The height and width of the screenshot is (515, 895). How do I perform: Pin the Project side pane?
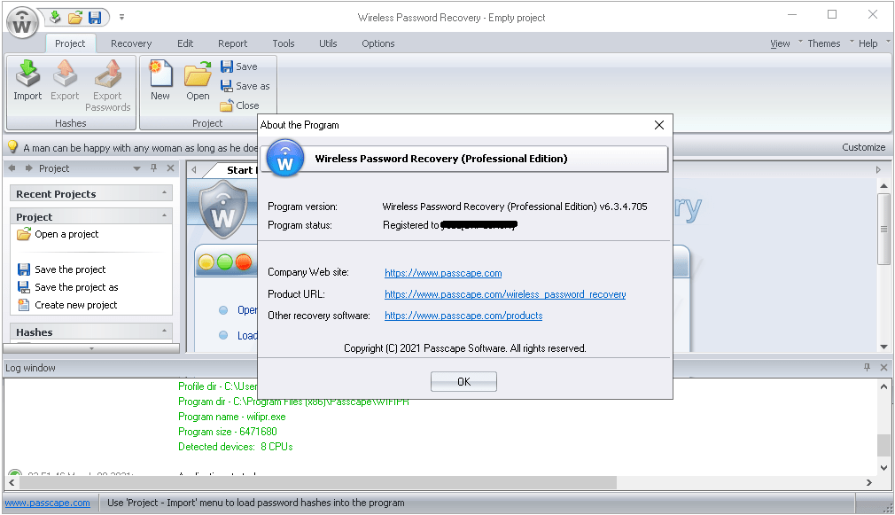tap(153, 168)
